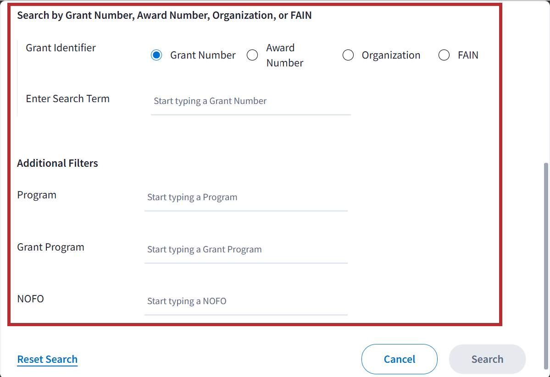Screen dimensions: 550x377
Task: Click the 'NOFO' label text
Action: click(31, 299)
